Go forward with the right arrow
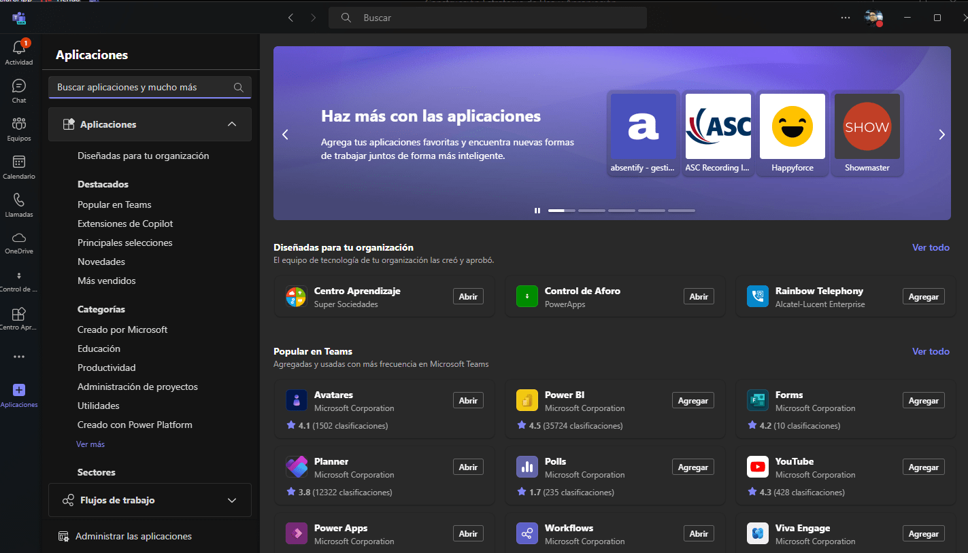 click(x=313, y=18)
